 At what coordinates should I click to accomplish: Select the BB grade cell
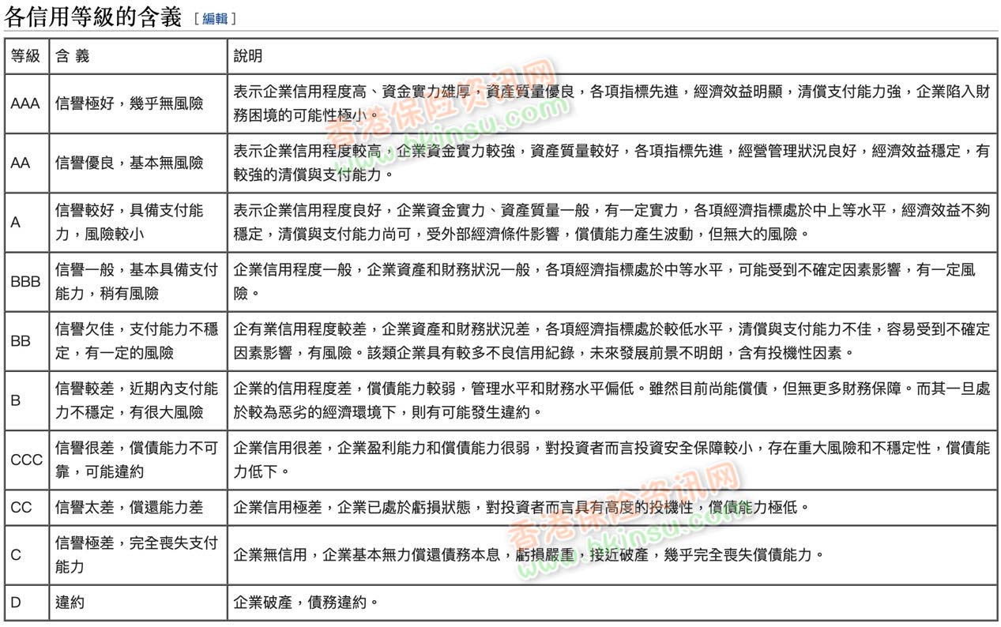pyautogui.click(x=27, y=340)
